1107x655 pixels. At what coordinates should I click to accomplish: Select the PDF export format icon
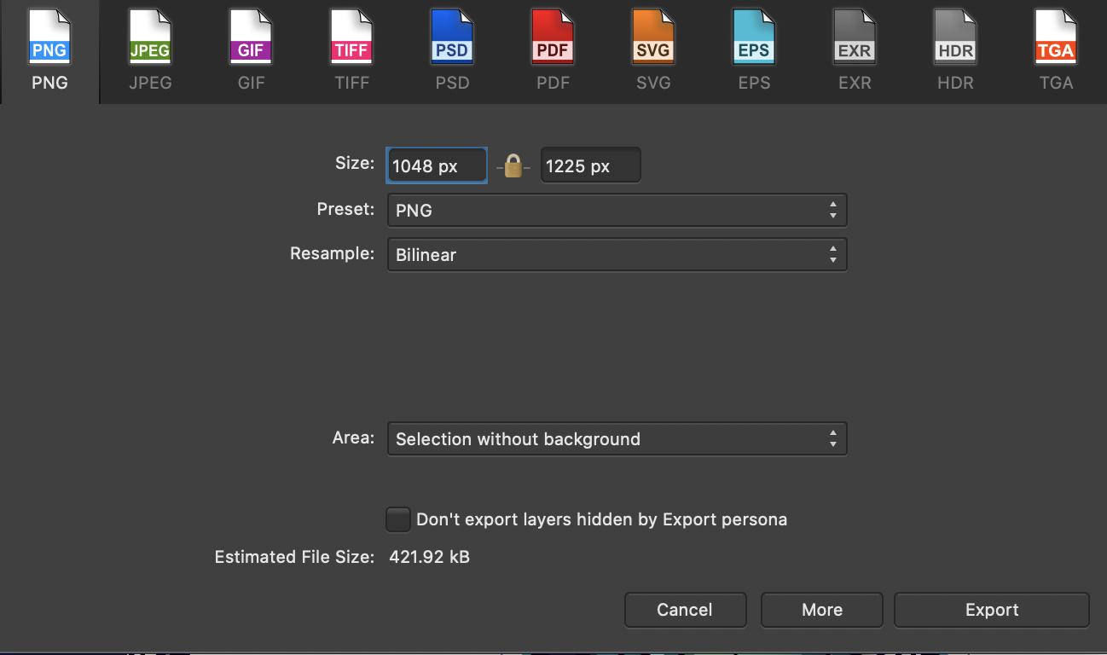click(553, 39)
